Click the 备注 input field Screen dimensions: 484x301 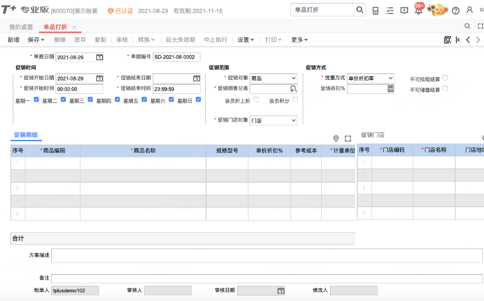point(266,278)
